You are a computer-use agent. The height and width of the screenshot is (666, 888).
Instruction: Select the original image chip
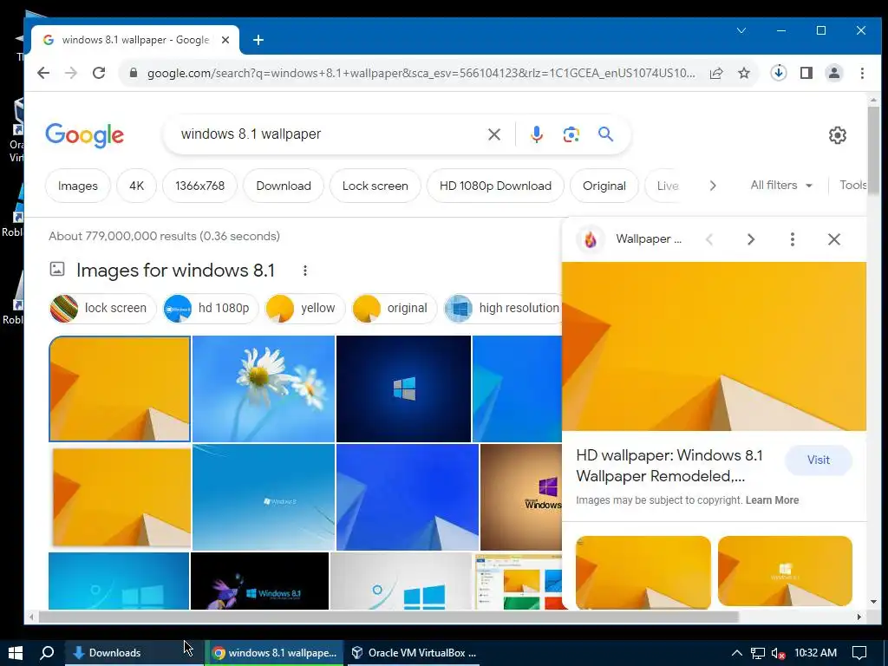[x=395, y=308]
